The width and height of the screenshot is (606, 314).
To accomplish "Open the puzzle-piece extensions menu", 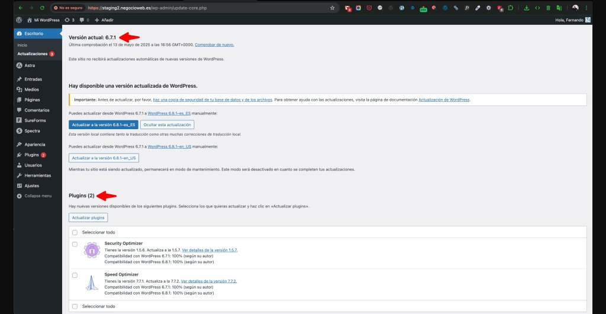I will (511, 8).
